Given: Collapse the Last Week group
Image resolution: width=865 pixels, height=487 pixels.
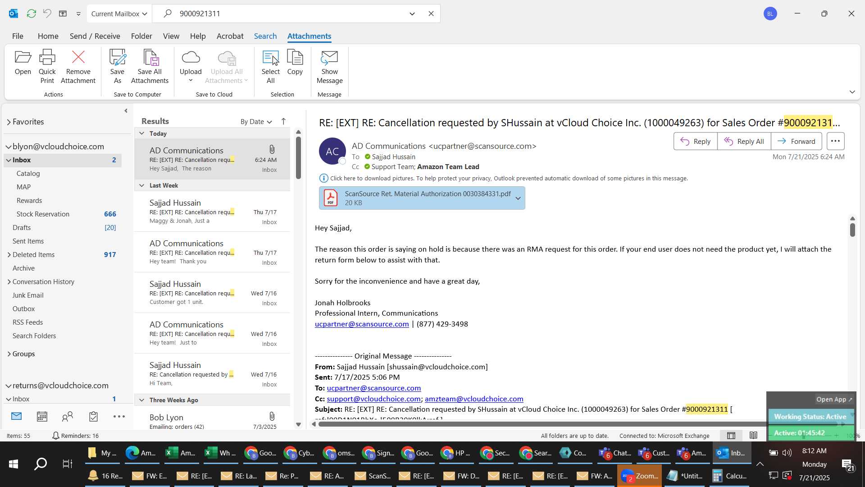Looking at the screenshot, I should (141, 185).
